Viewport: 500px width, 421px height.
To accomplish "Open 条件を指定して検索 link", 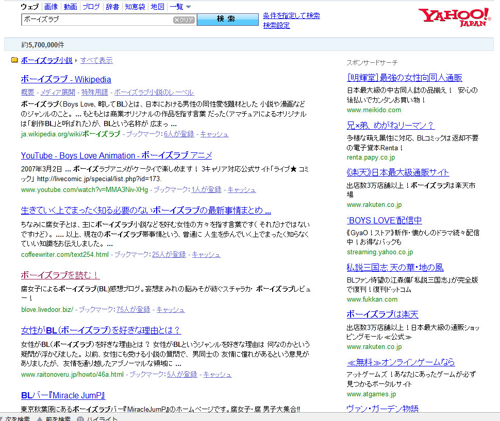I will coord(291,15).
